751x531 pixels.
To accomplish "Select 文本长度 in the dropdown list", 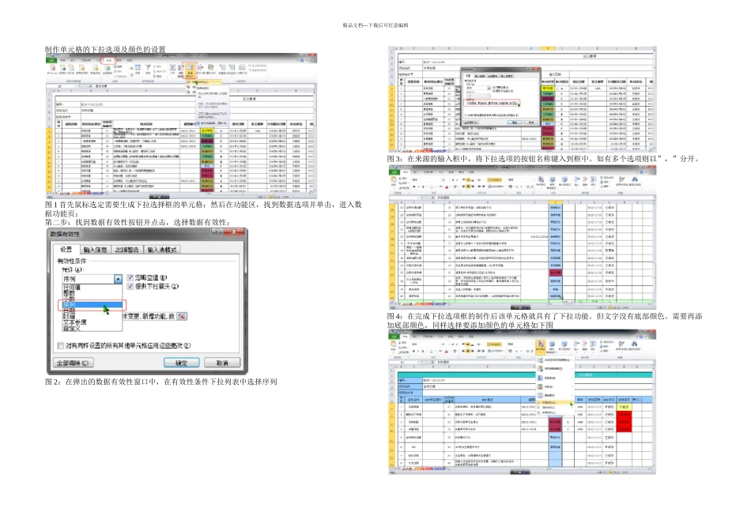I will [x=74, y=322].
